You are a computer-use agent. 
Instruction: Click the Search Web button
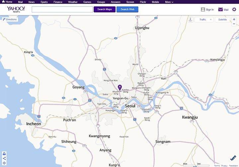pos(127,9)
